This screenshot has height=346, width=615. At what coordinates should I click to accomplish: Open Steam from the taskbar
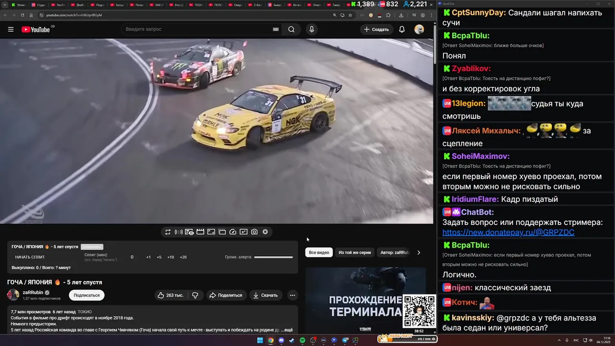292,340
